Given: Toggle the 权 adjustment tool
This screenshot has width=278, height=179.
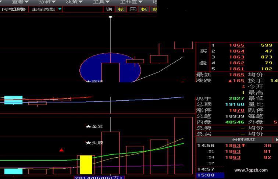Looking at the screenshot, I should coord(144,9).
